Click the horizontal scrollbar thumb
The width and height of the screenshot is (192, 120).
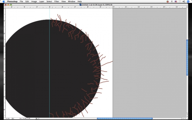point(125,118)
